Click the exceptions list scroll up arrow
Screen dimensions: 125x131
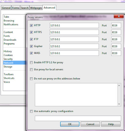click(119, 85)
